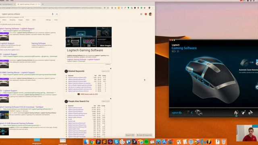Open Finder from the Dock
The width and height of the screenshot is (258, 145).
[x=86, y=142]
